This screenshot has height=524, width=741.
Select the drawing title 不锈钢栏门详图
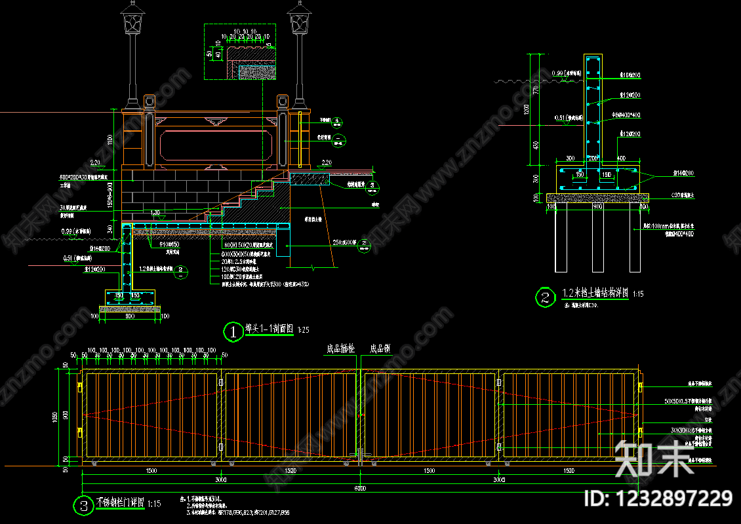tap(120, 502)
